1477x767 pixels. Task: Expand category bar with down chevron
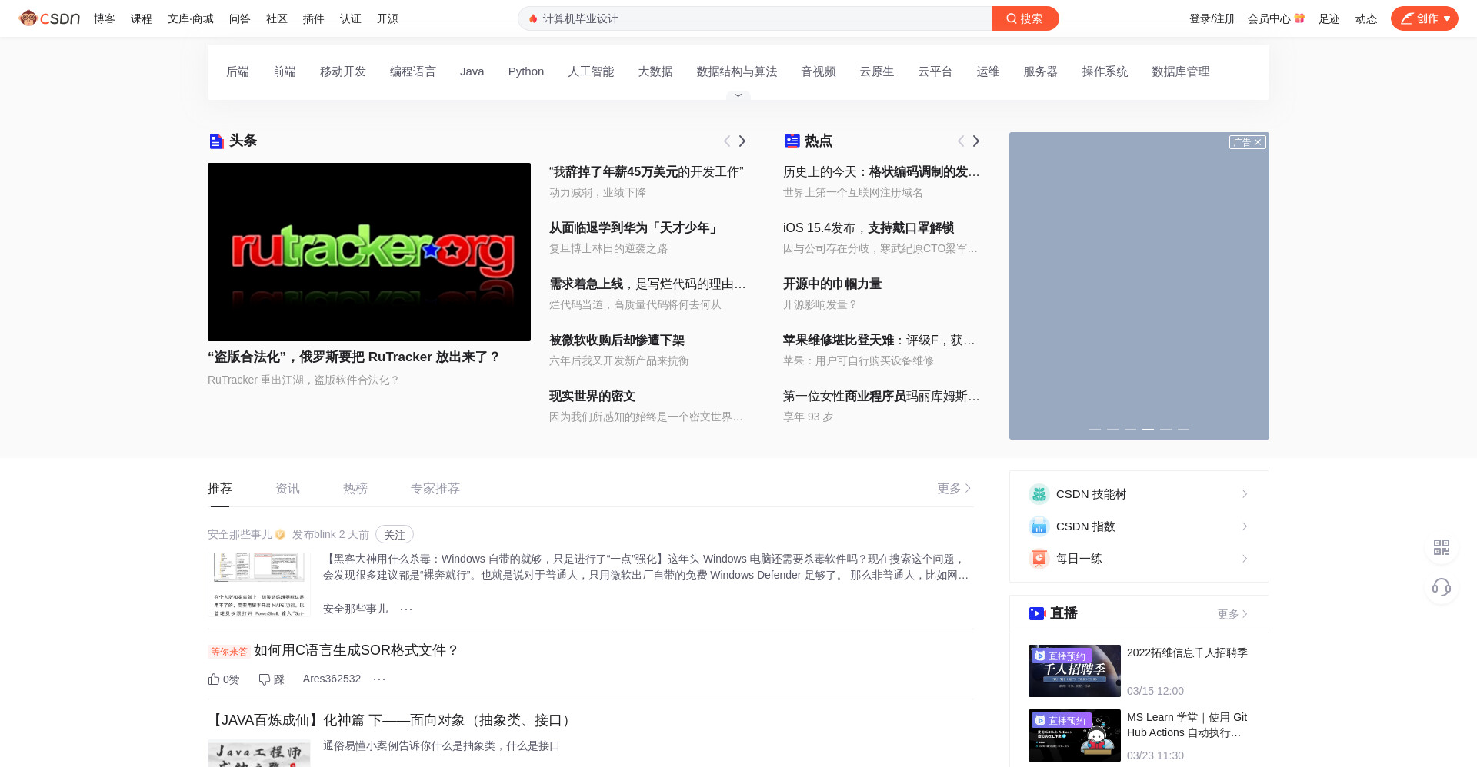point(738,95)
